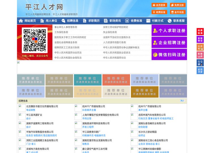This screenshot has width=204, height=153.
Task: Open 岳阳申湘汽车有限责任公司 company link
Action: click(152, 115)
